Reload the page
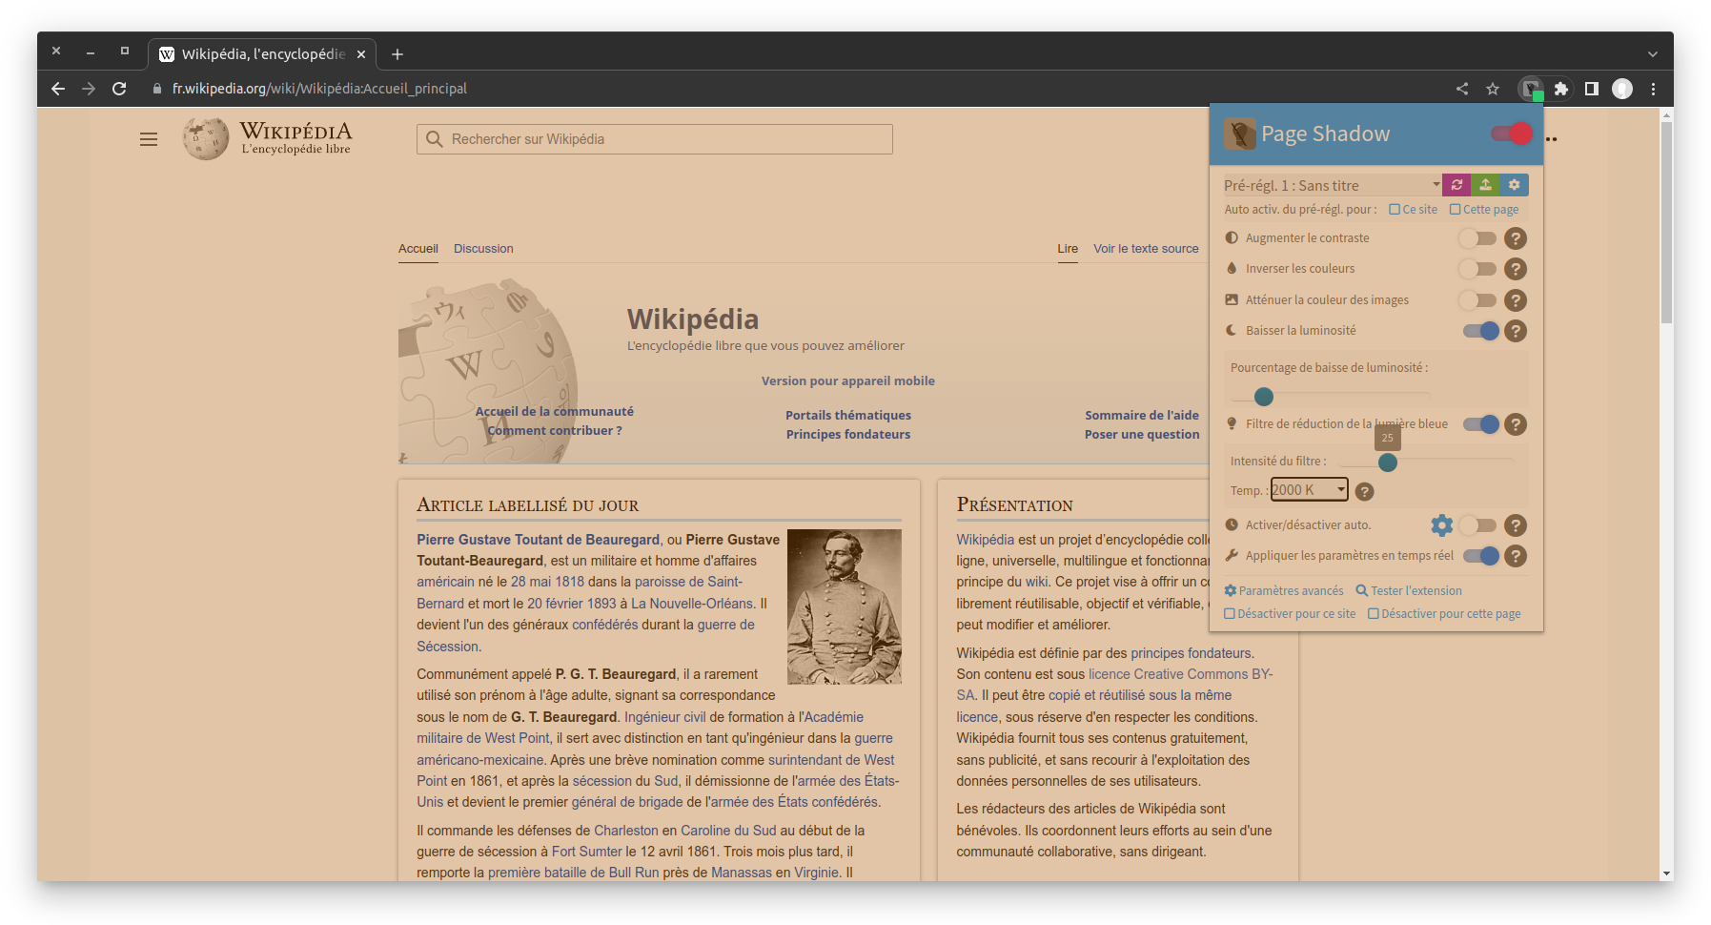1711x925 pixels. [119, 89]
